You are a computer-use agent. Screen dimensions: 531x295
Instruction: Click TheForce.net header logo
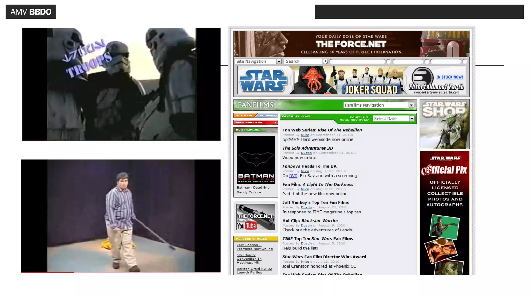point(351,44)
